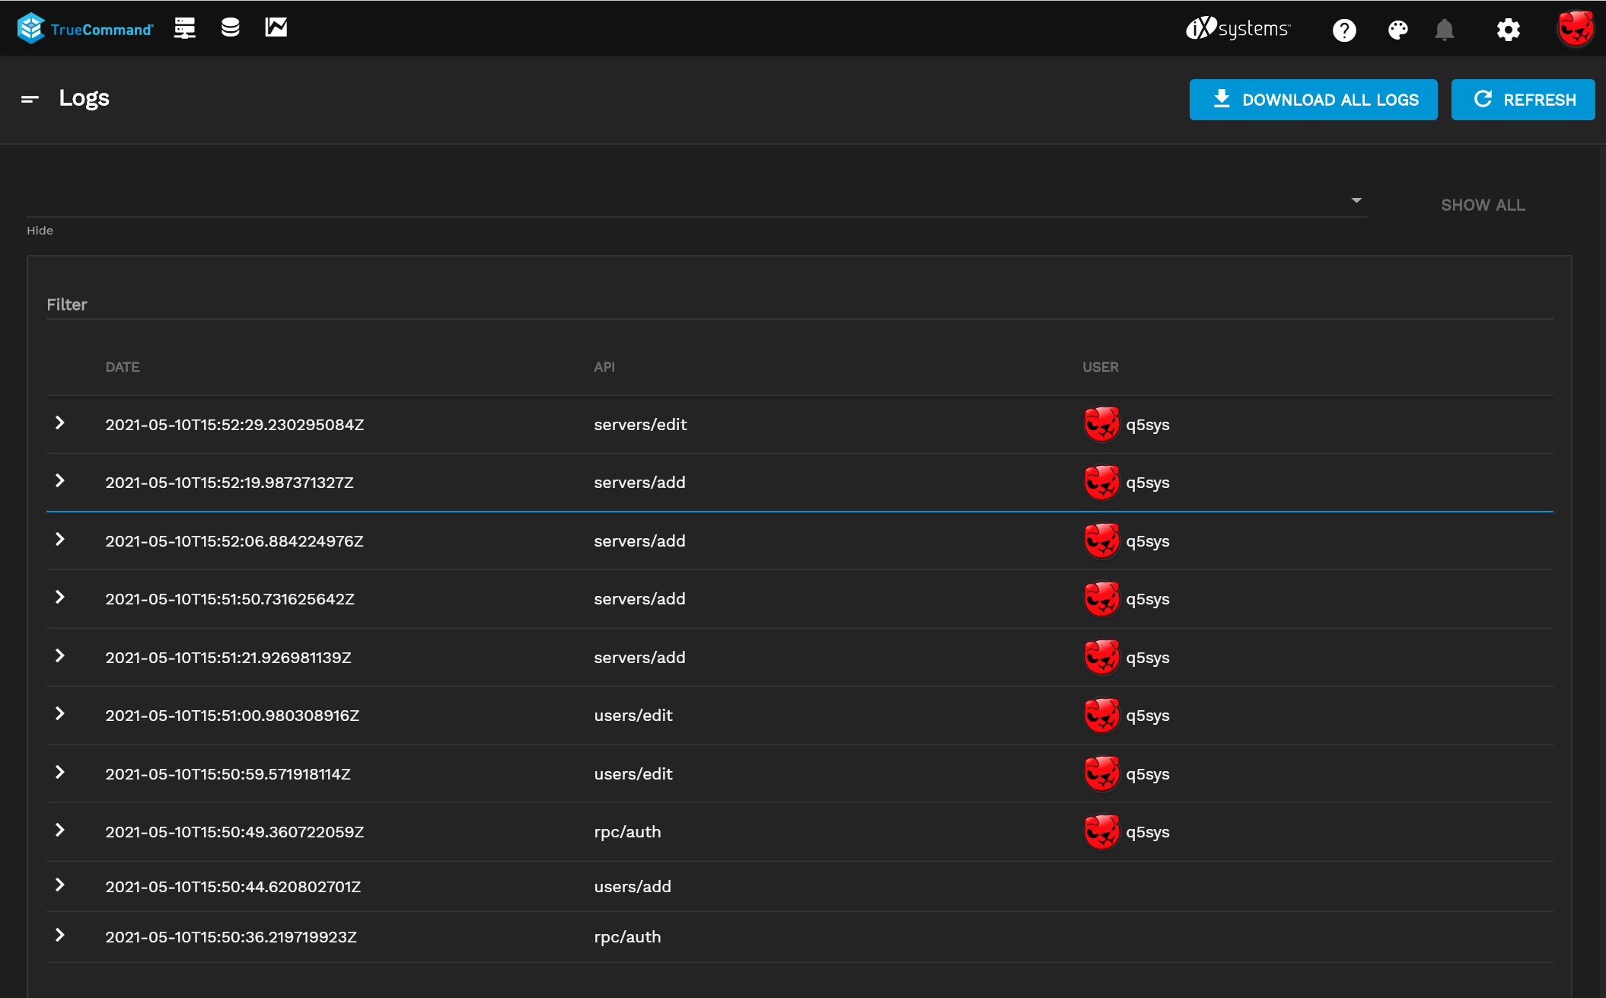Screen dimensions: 1606x998
Task: Expand the users/add log entry
Action: point(60,886)
